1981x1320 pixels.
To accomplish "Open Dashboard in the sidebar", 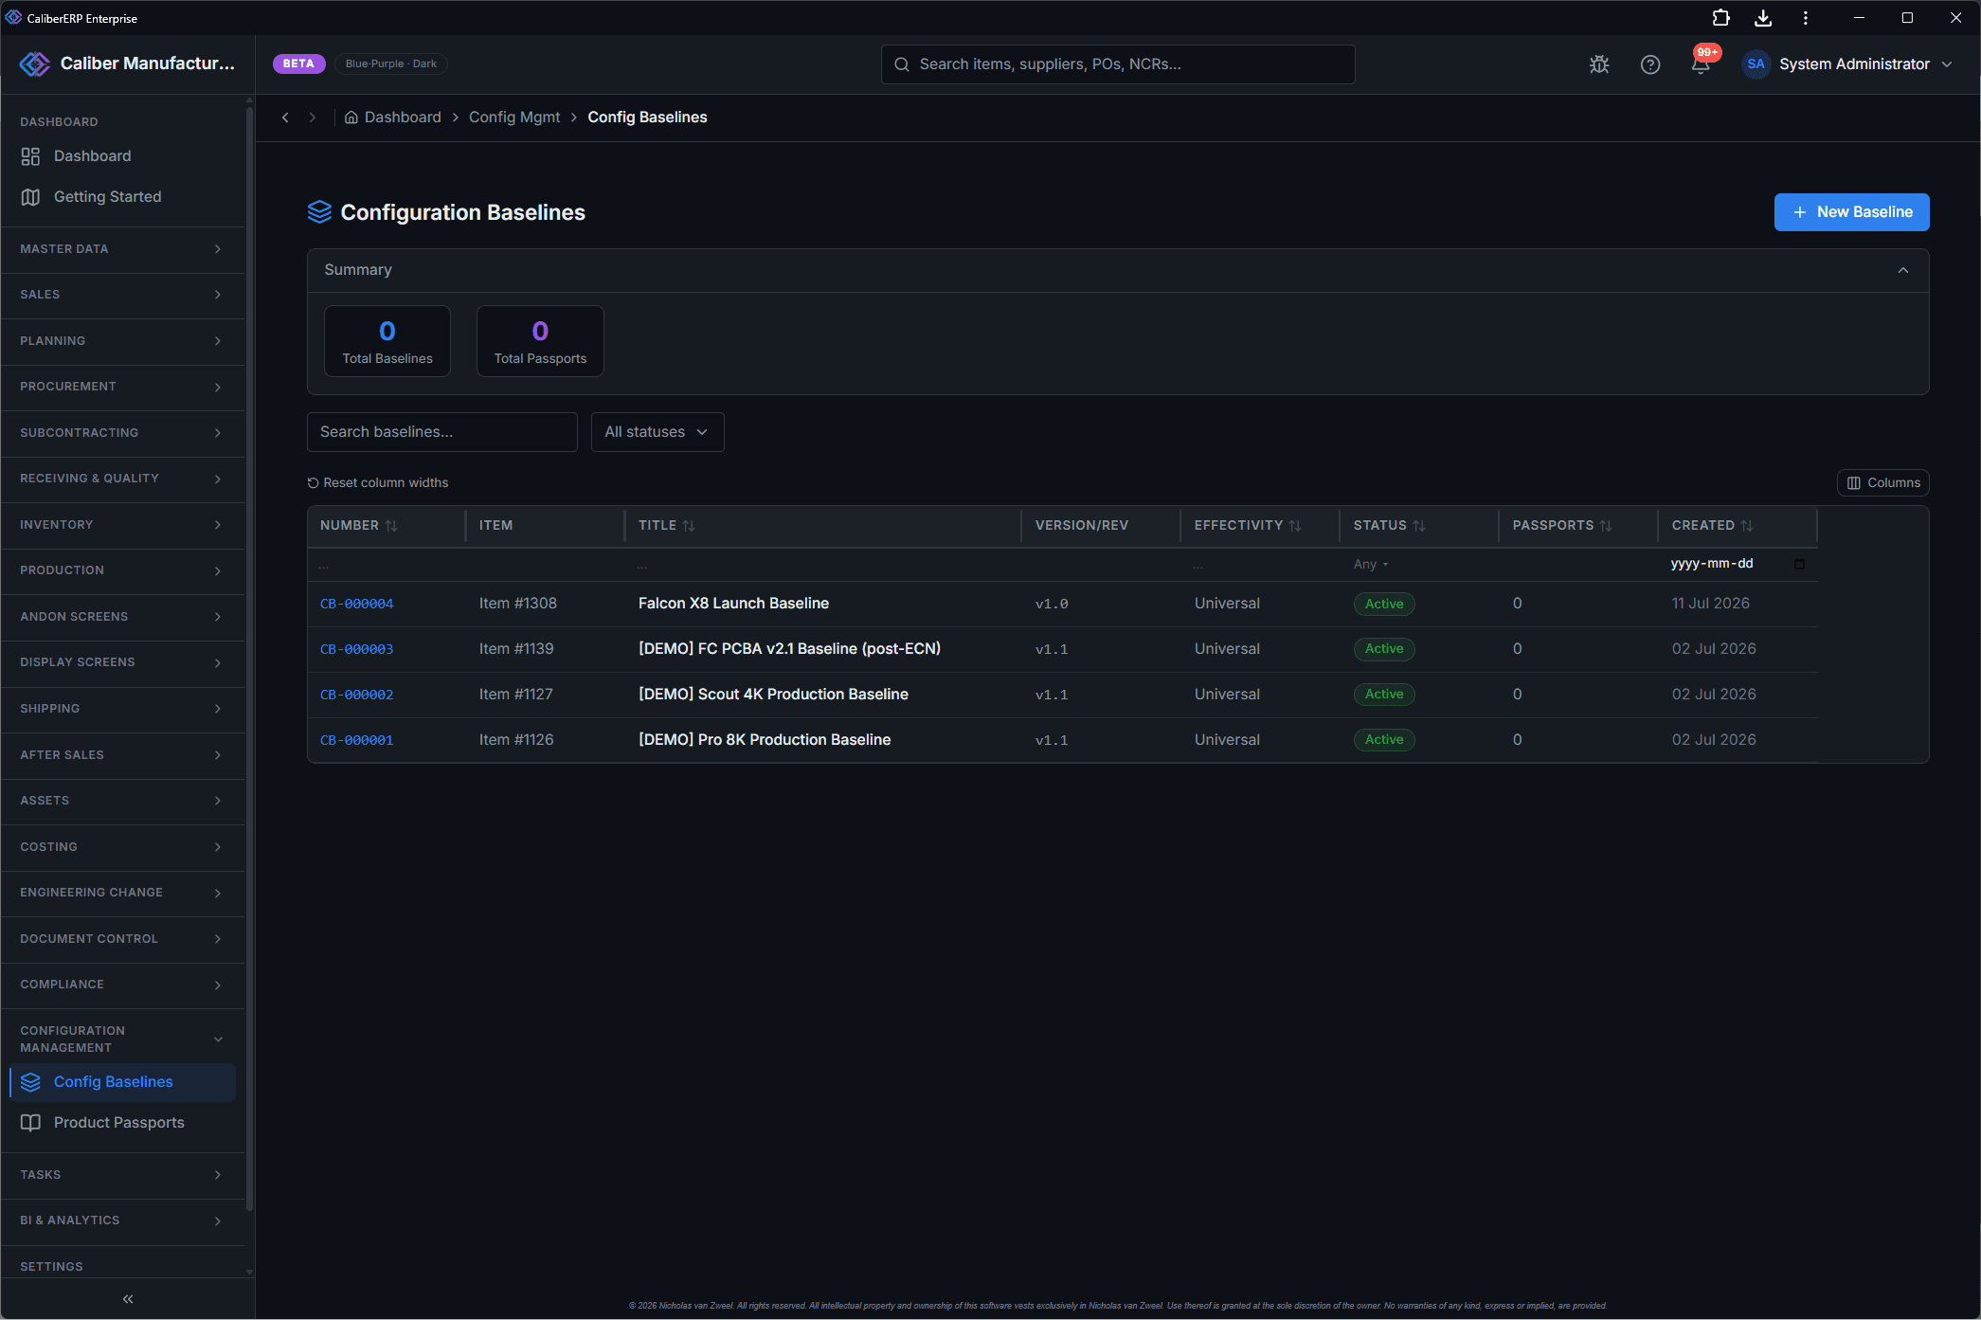I will point(122,156).
